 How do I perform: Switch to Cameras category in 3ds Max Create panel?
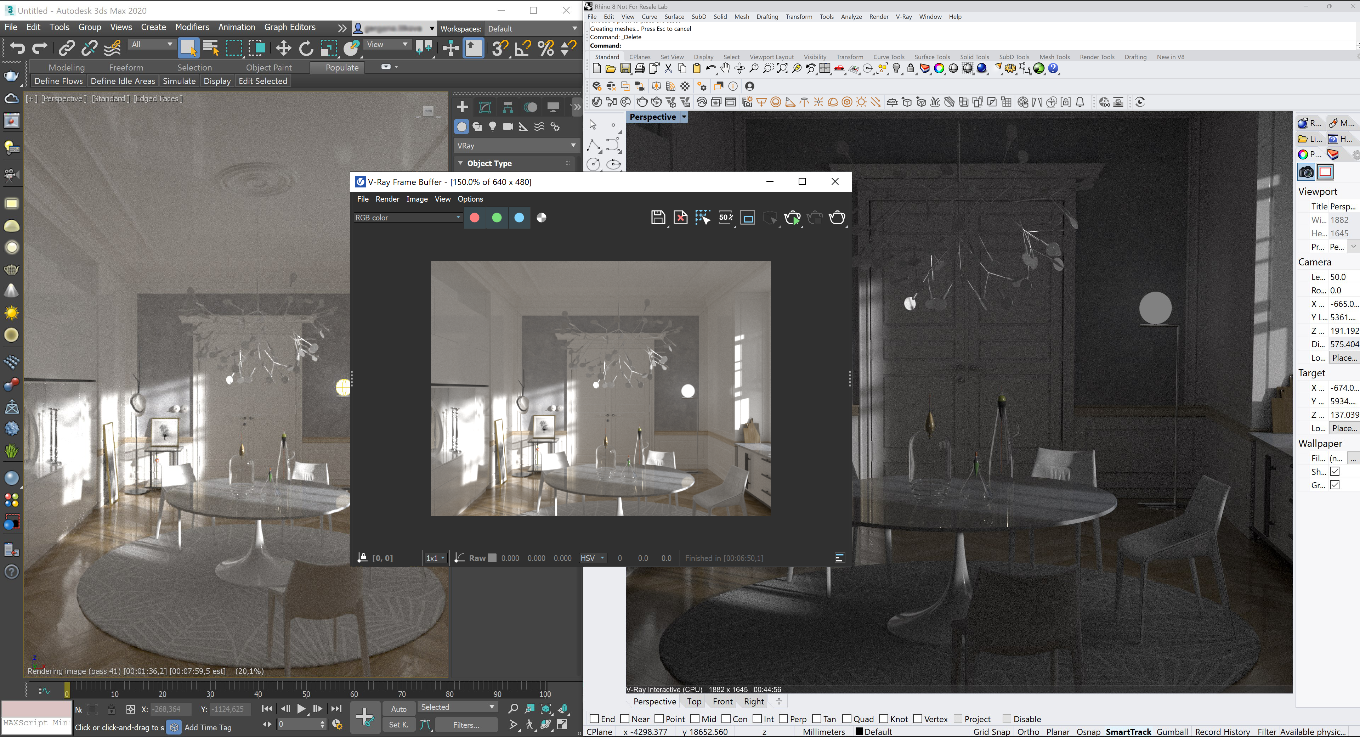(508, 127)
